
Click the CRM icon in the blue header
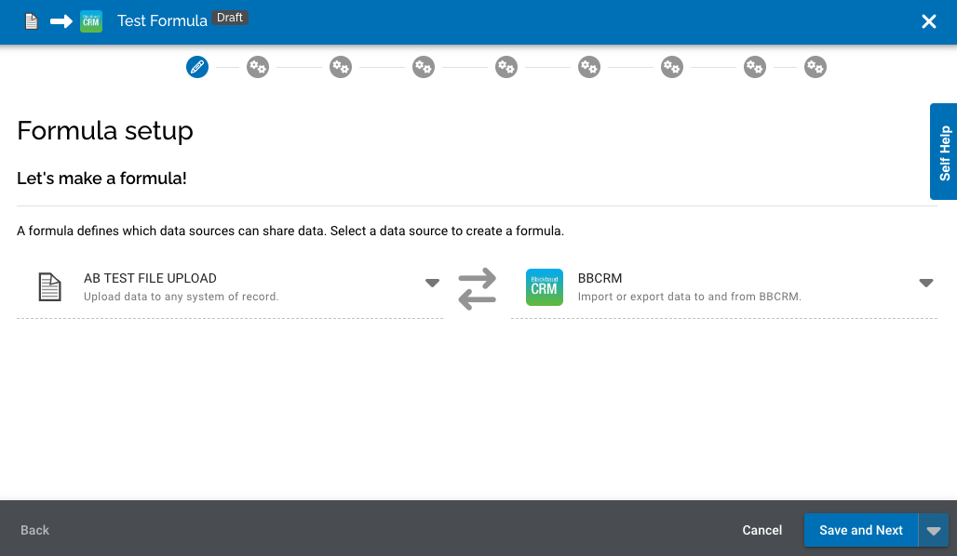point(89,20)
